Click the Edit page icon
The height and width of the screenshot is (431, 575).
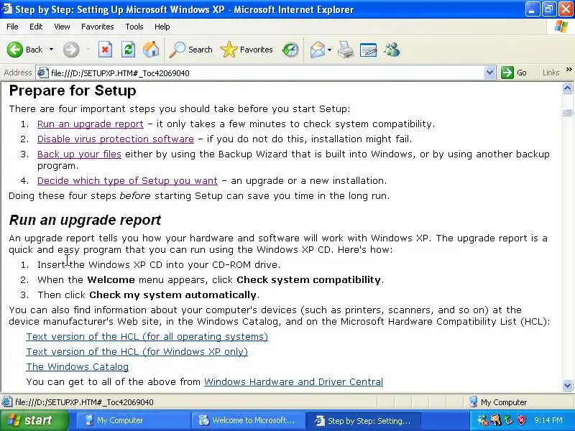coord(368,50)
